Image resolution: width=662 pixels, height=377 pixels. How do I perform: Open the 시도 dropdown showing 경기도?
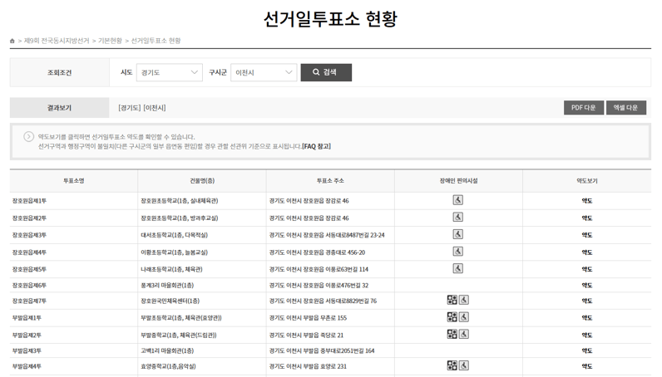click(170, 72)
